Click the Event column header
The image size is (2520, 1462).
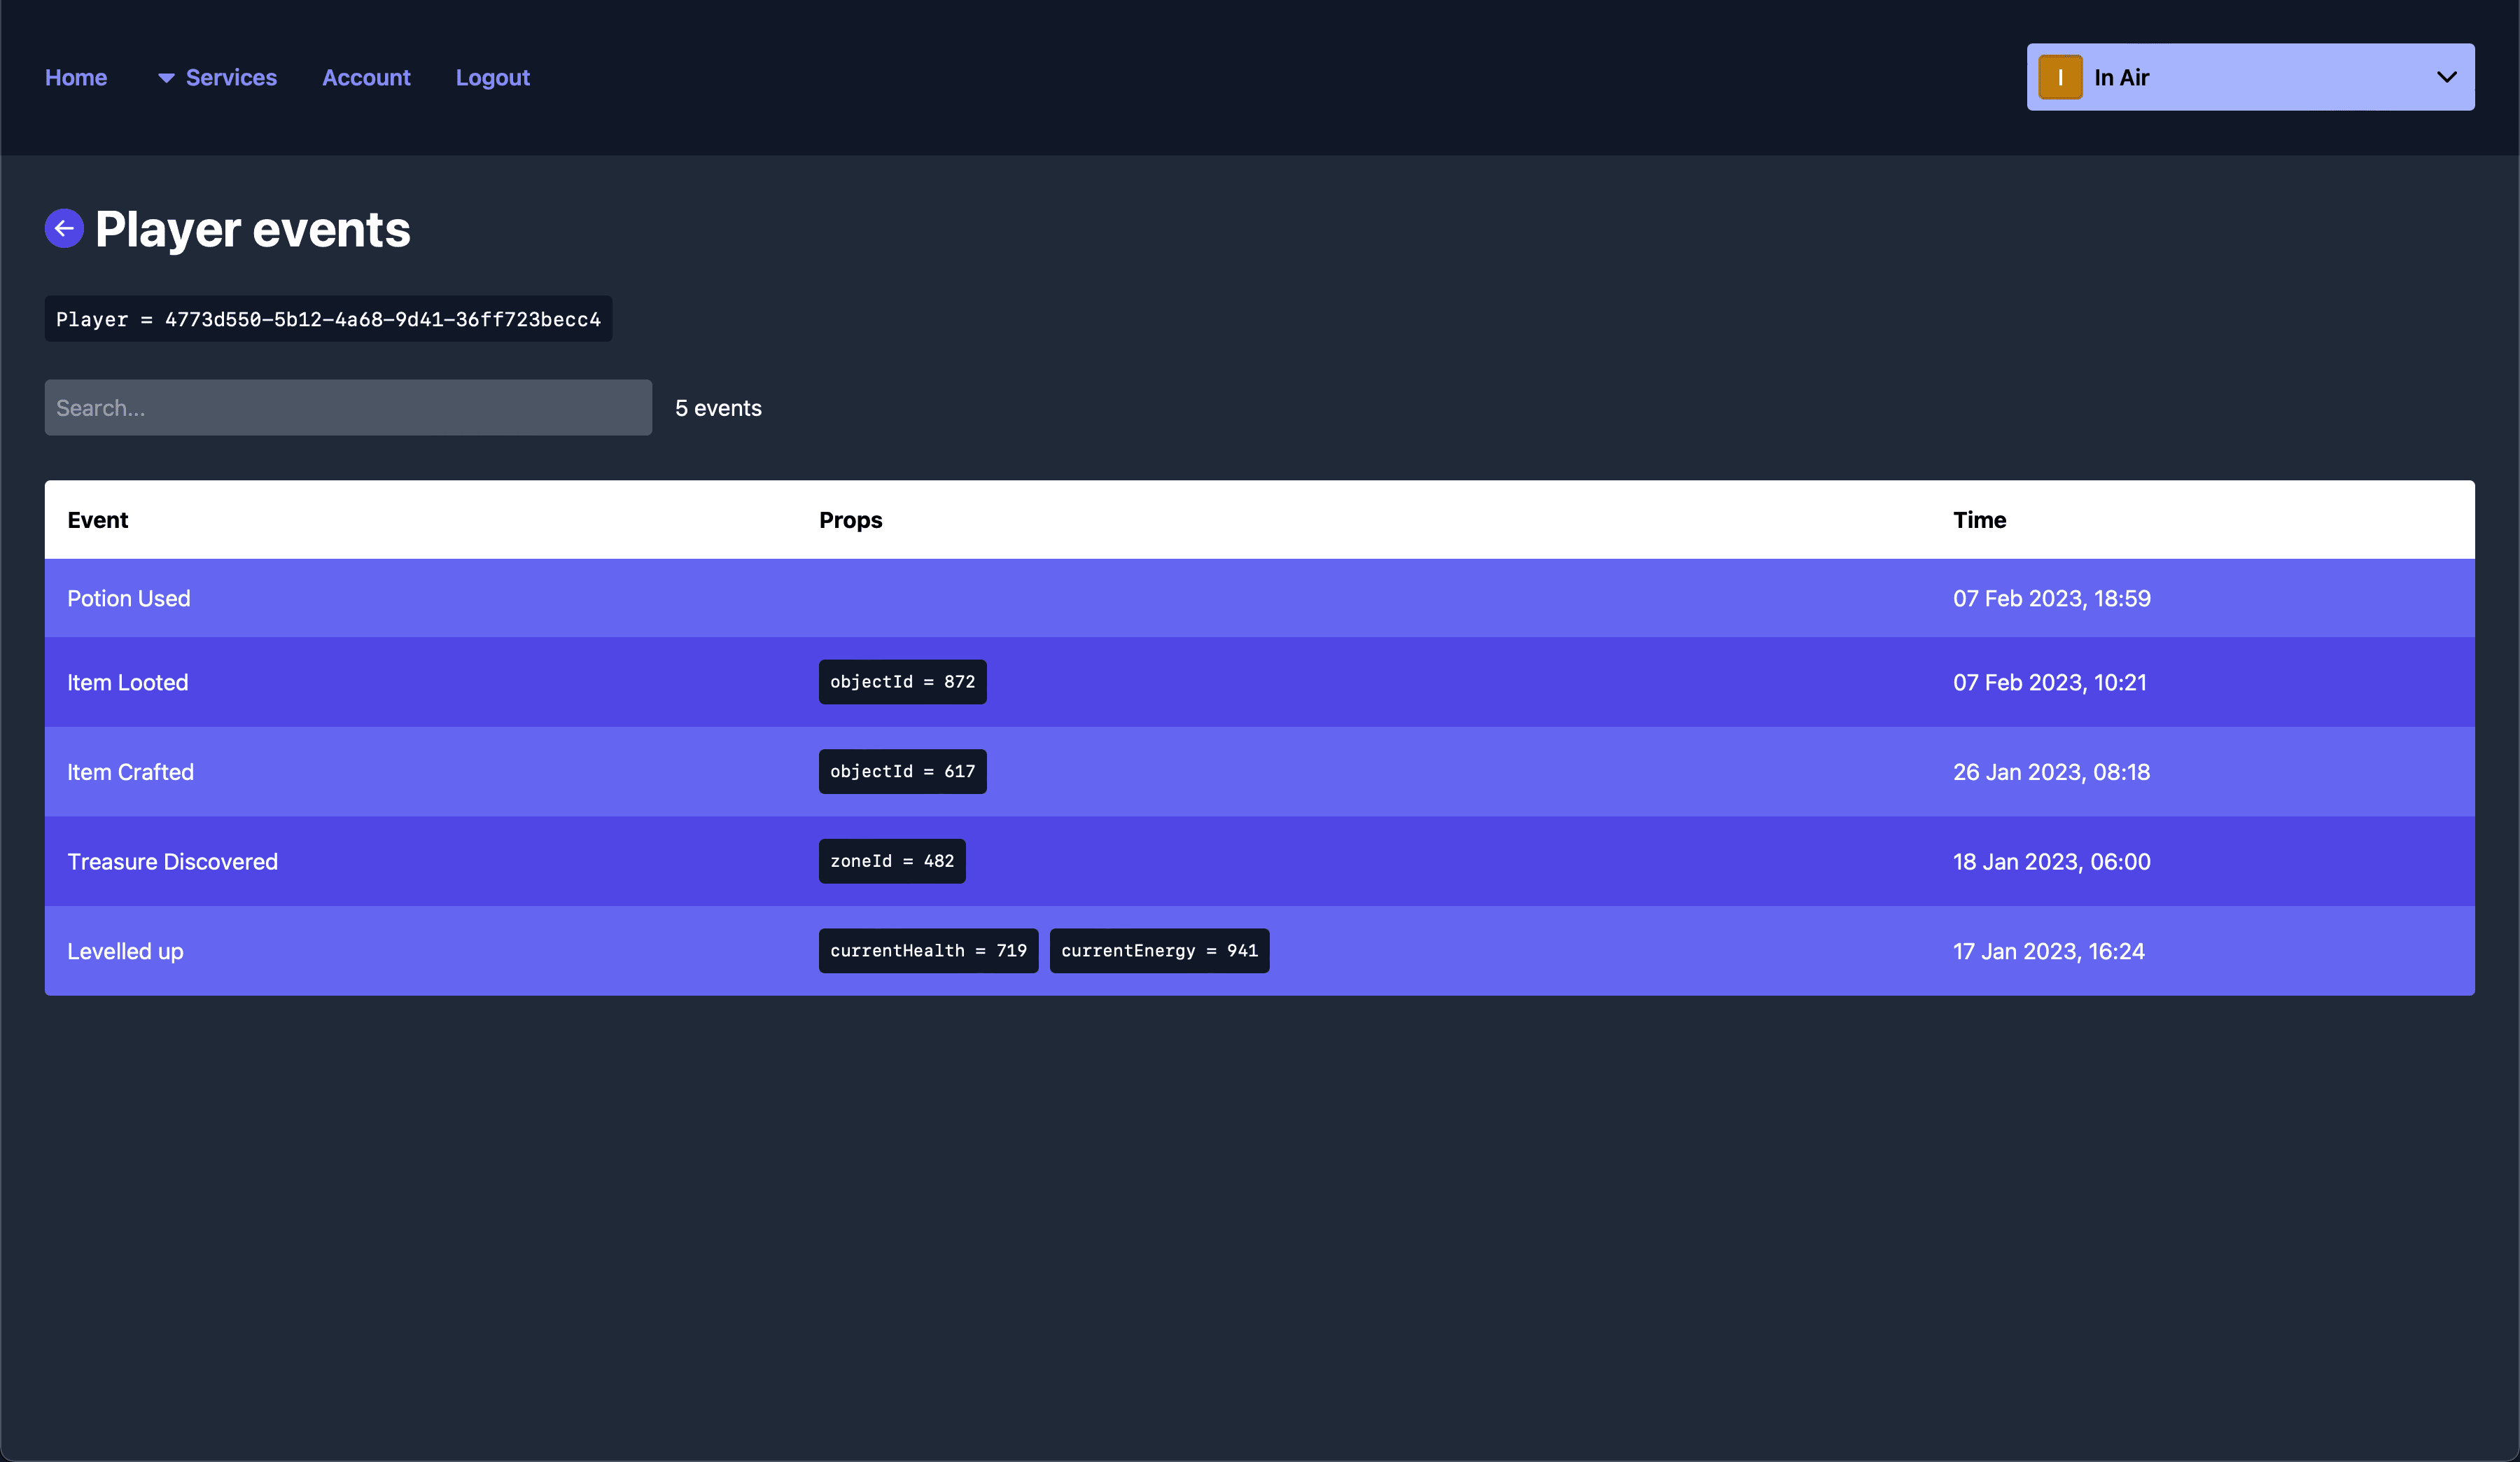pos(98,520)
